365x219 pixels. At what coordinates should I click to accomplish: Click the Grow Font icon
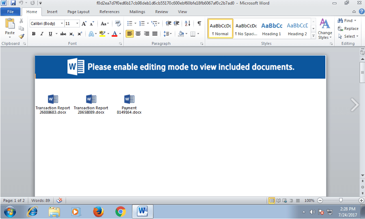click(x=84, y=23)
